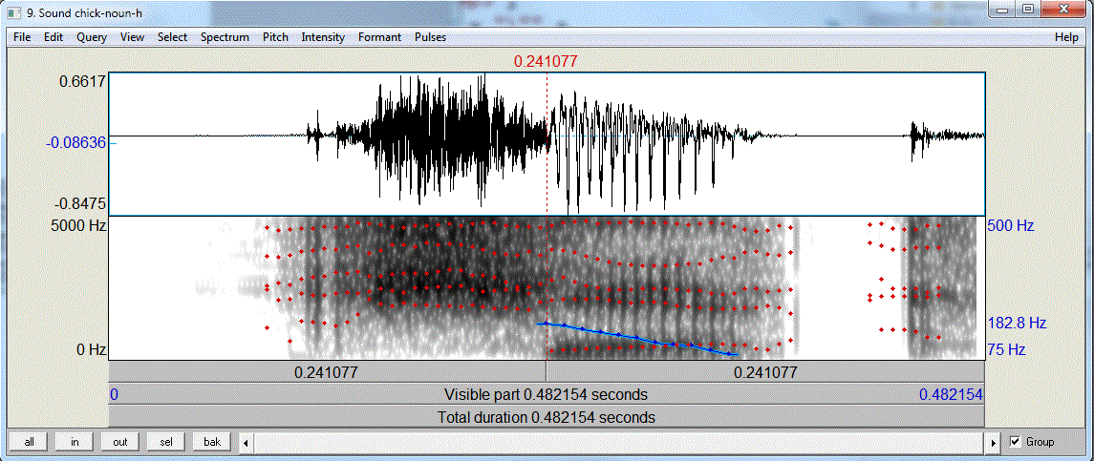
Task: Open the View menu
Action: click(133, 37)
